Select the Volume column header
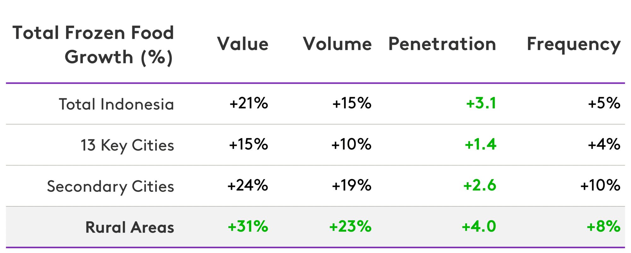The width and height of the screenshot is (631, 253). [337, 44]
